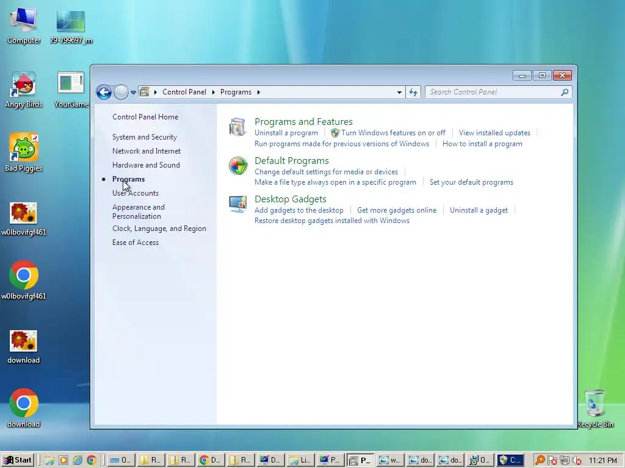Click the Default Programs icon
The width and height of the screenshot is (625, 468).
238,166
